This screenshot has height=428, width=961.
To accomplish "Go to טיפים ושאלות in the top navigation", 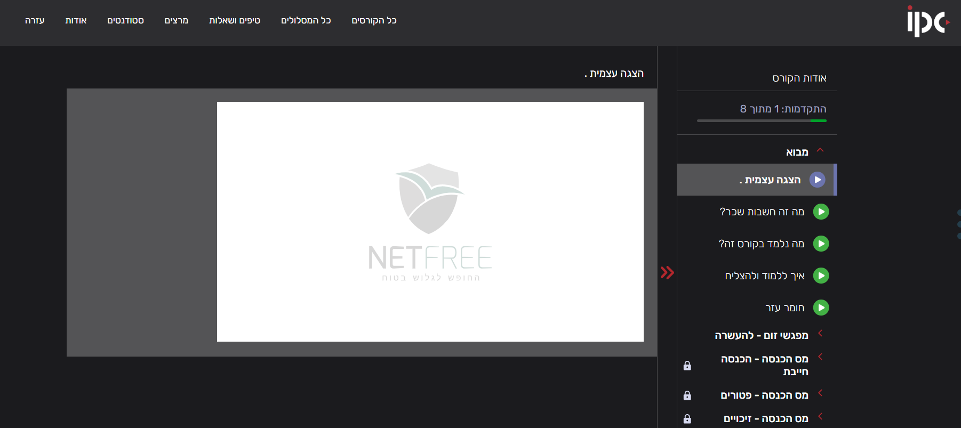I will coord(235,21).
